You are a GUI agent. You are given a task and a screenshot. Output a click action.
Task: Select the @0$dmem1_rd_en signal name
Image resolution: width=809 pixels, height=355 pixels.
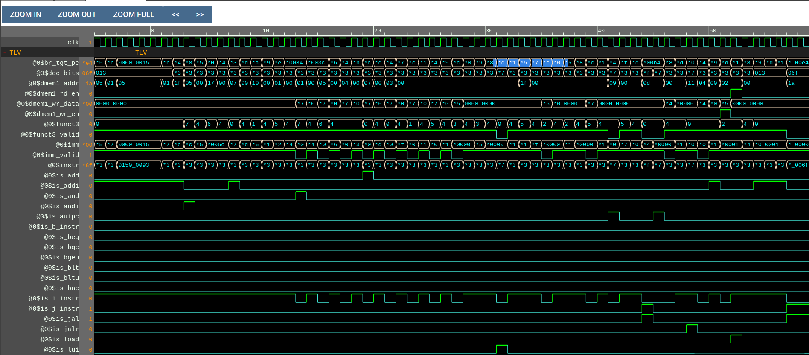pyautogui.click(x=52, y=93)
